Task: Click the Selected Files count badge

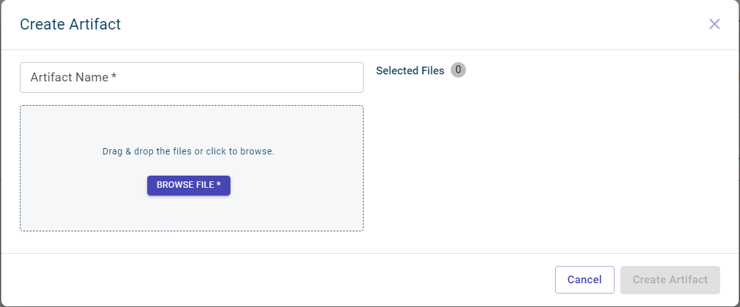Action: 458,70
